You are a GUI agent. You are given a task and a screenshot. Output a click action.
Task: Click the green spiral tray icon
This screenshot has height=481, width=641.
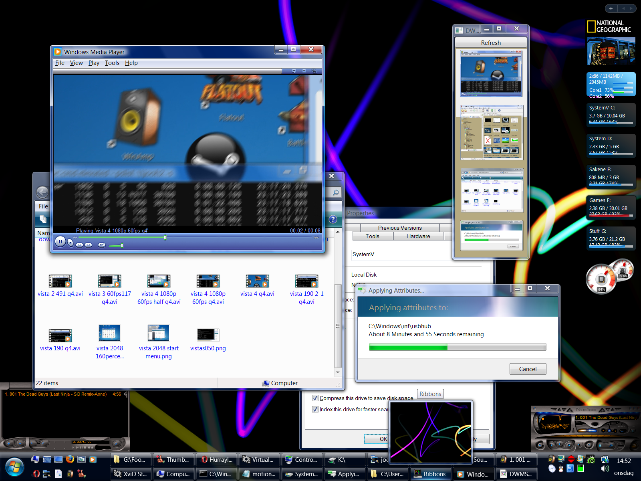[591, 459]
